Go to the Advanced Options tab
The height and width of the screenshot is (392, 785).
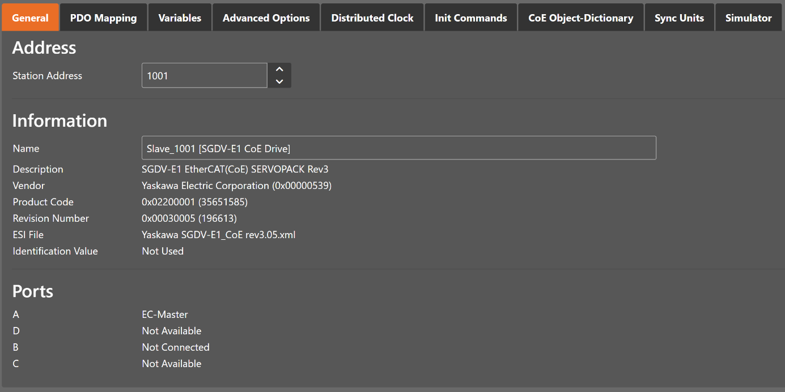(266, 18)
